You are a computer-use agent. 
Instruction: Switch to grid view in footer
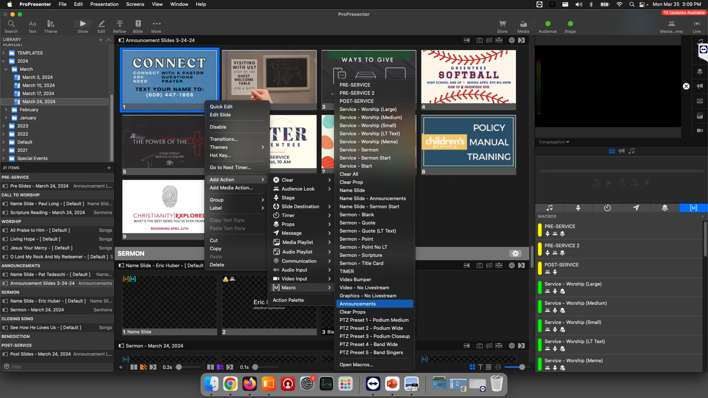click(472, 367)
